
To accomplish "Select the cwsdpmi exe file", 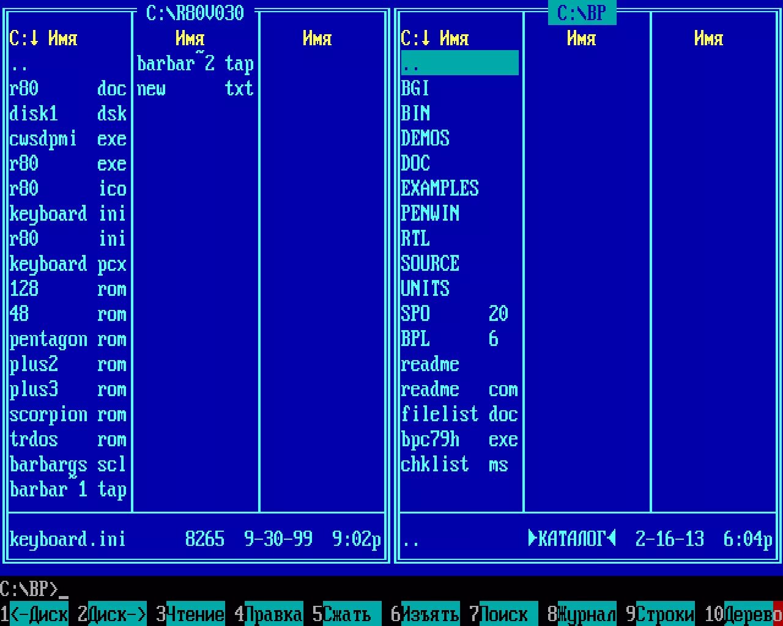I will click(x=69, y=139).
